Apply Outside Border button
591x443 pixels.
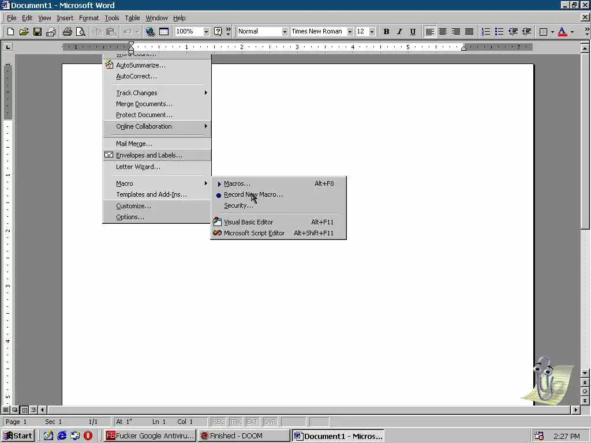[543, 32]
